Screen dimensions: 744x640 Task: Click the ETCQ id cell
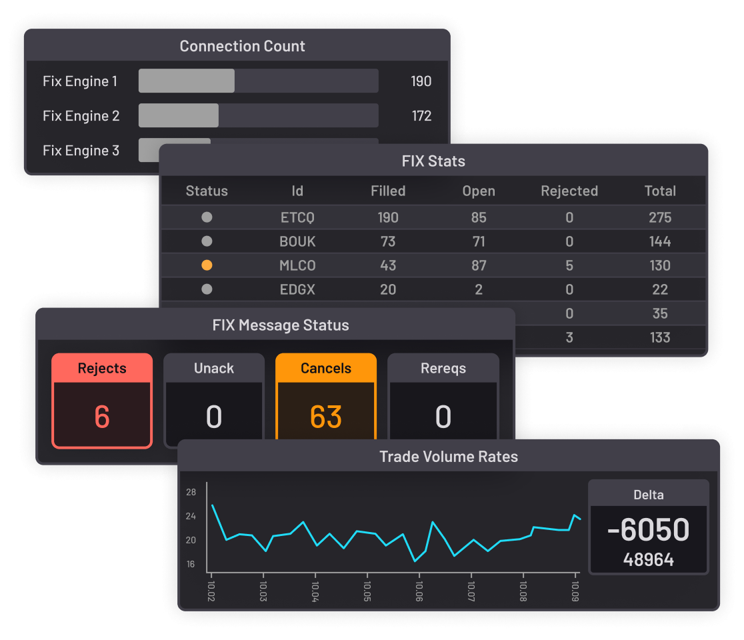click(x=297, y=217)
